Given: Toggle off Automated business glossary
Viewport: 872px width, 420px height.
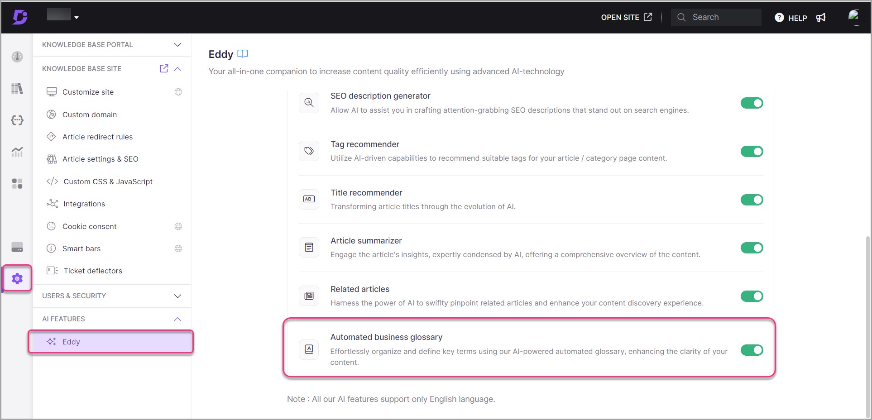Looking at the screenshot, I should [752, 350].
